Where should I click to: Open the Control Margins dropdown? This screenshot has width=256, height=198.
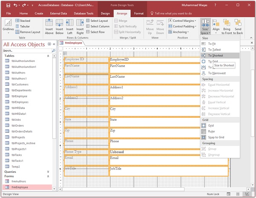point(182,20)
